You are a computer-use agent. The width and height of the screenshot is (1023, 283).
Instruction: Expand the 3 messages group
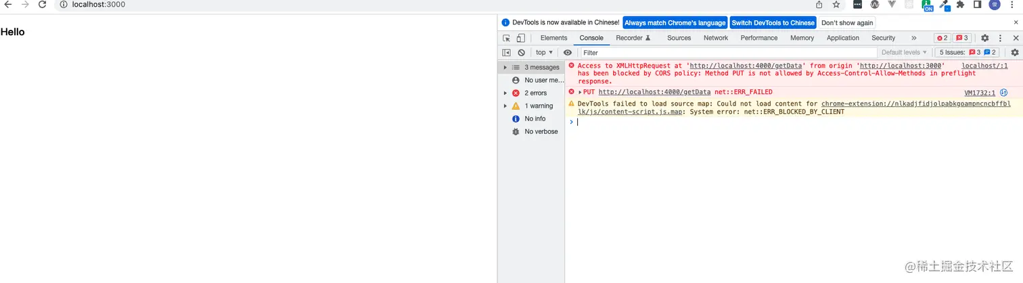tap(505, 67)
